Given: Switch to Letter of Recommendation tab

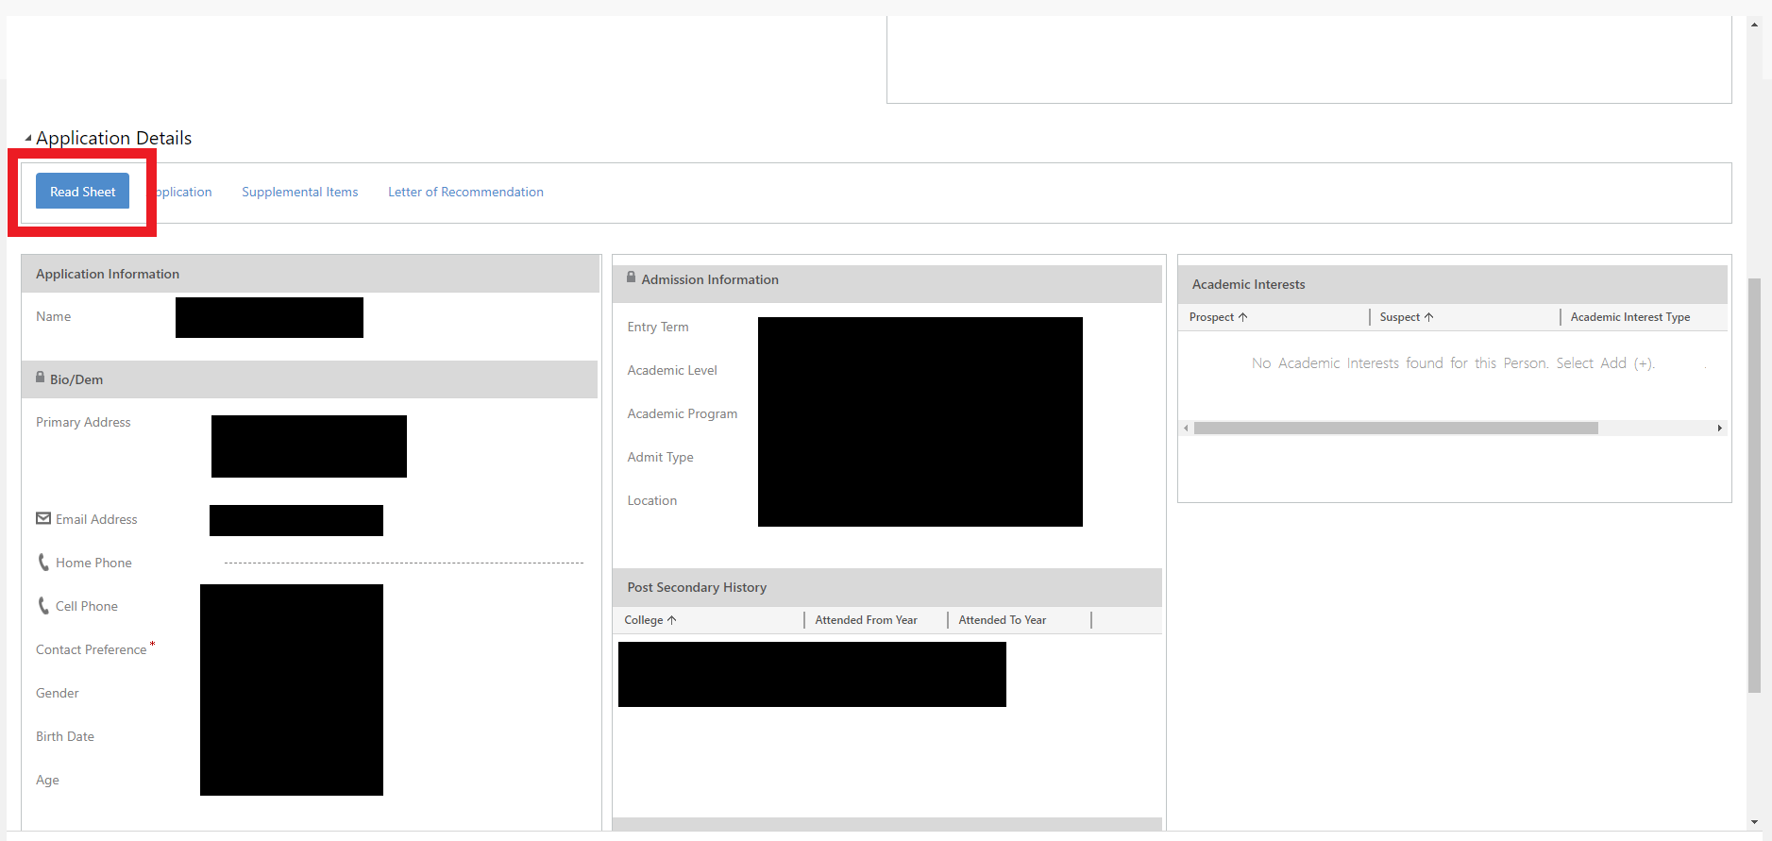Looking at the screenshot, I should (465, 192).
